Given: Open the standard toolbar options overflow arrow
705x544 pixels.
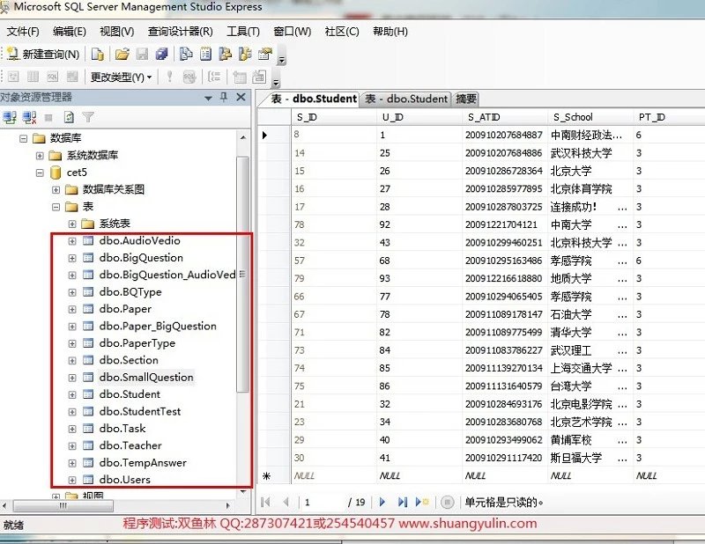Looking at the screenshot, I should 281,59.
